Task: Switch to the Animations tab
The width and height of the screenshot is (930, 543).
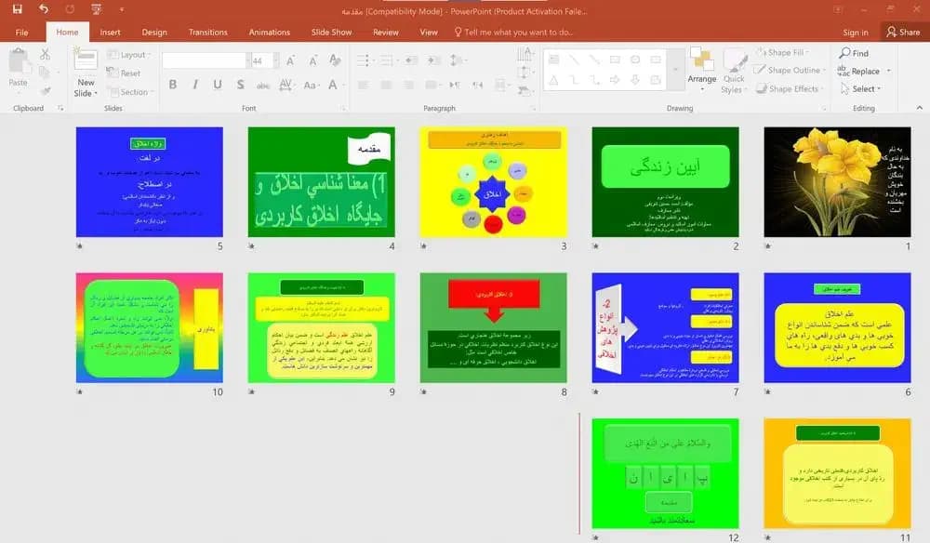Action: point(270,32)
